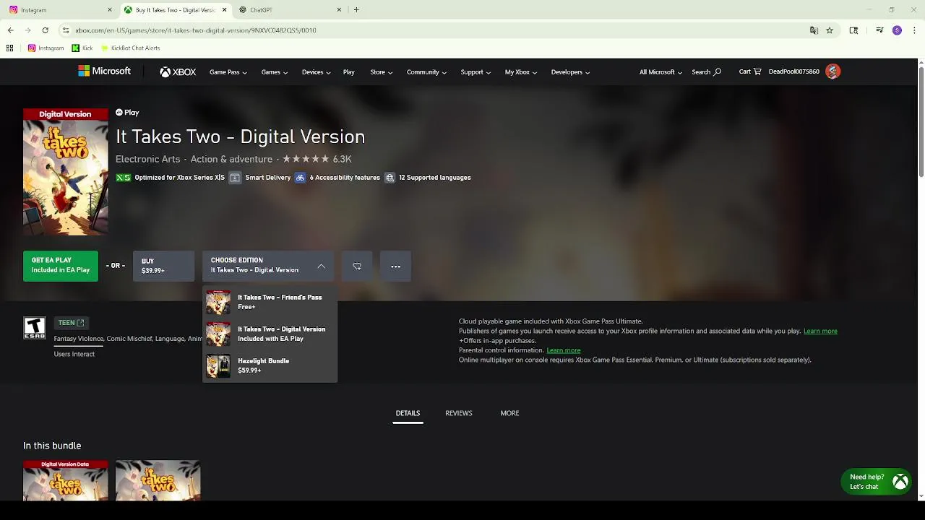Open the Chrome three-dot menu

click(x=915, y=30)
